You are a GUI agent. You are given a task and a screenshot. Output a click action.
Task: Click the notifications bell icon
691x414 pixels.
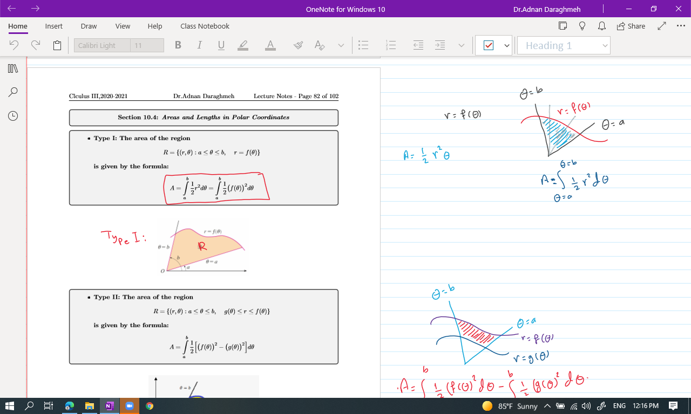click(601, 26)
